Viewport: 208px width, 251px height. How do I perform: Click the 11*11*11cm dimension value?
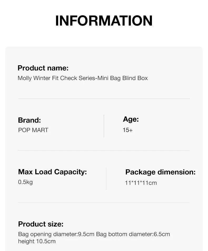[141, 183]
